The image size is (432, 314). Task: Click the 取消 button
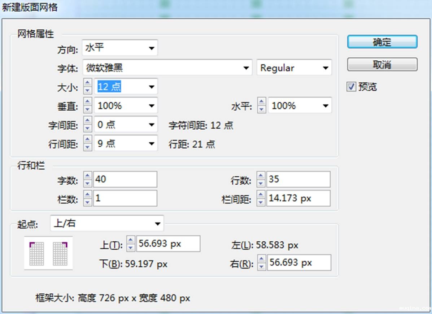coord(382,65)
